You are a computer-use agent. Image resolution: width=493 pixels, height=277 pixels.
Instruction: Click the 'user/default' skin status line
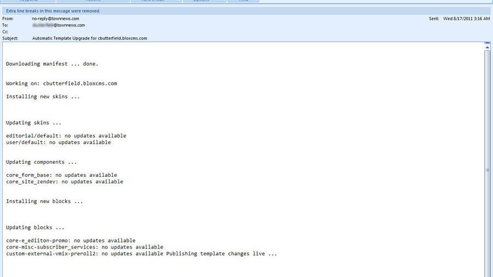(58, 142)
